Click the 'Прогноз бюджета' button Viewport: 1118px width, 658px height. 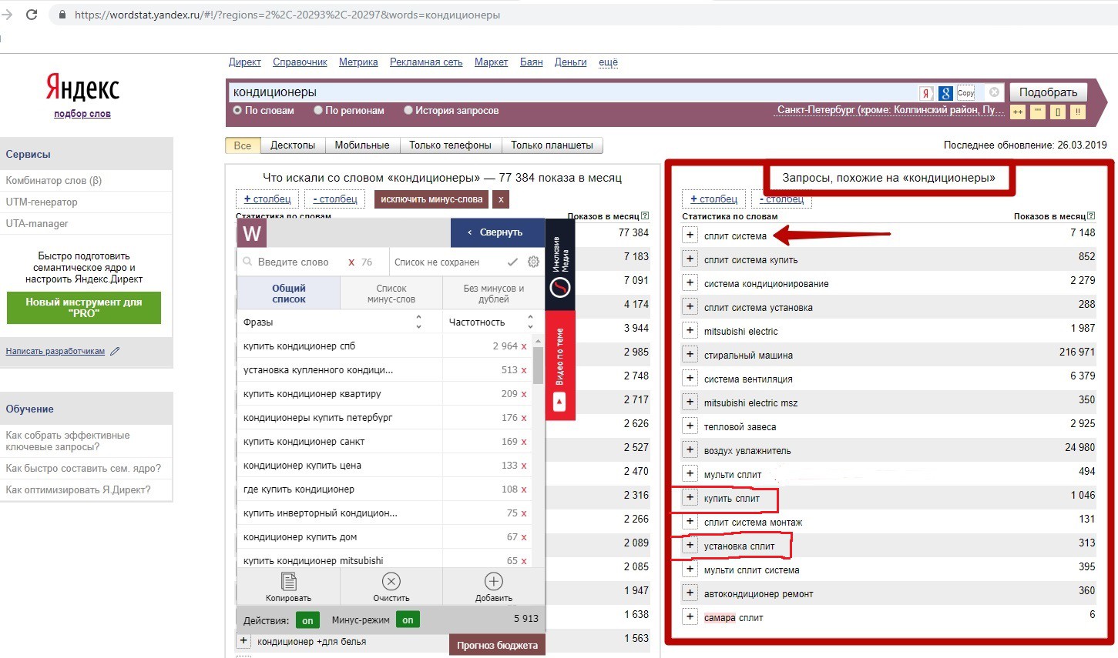(497, 645)
